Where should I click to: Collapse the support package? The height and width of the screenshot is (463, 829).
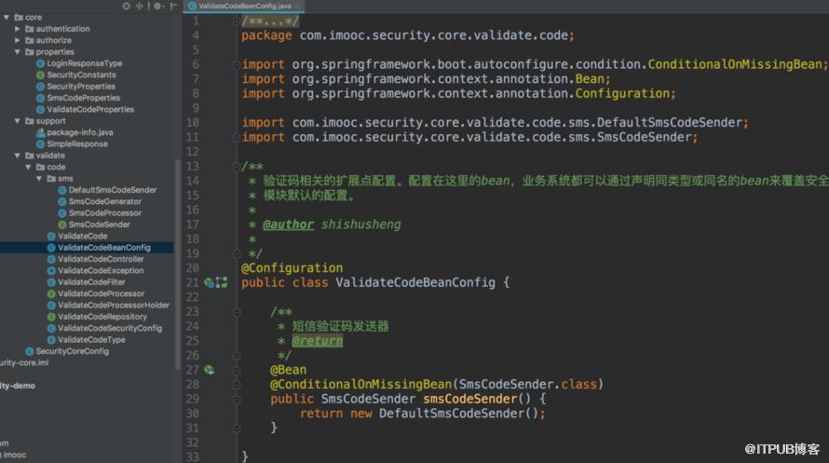(x=18, y=121)
